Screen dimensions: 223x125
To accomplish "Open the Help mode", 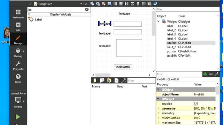I will tap(18, 79).
